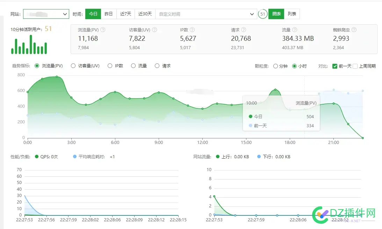382x229 pixels.
Task: Switch time range to 近7天
Action: [x=126, y=14]
